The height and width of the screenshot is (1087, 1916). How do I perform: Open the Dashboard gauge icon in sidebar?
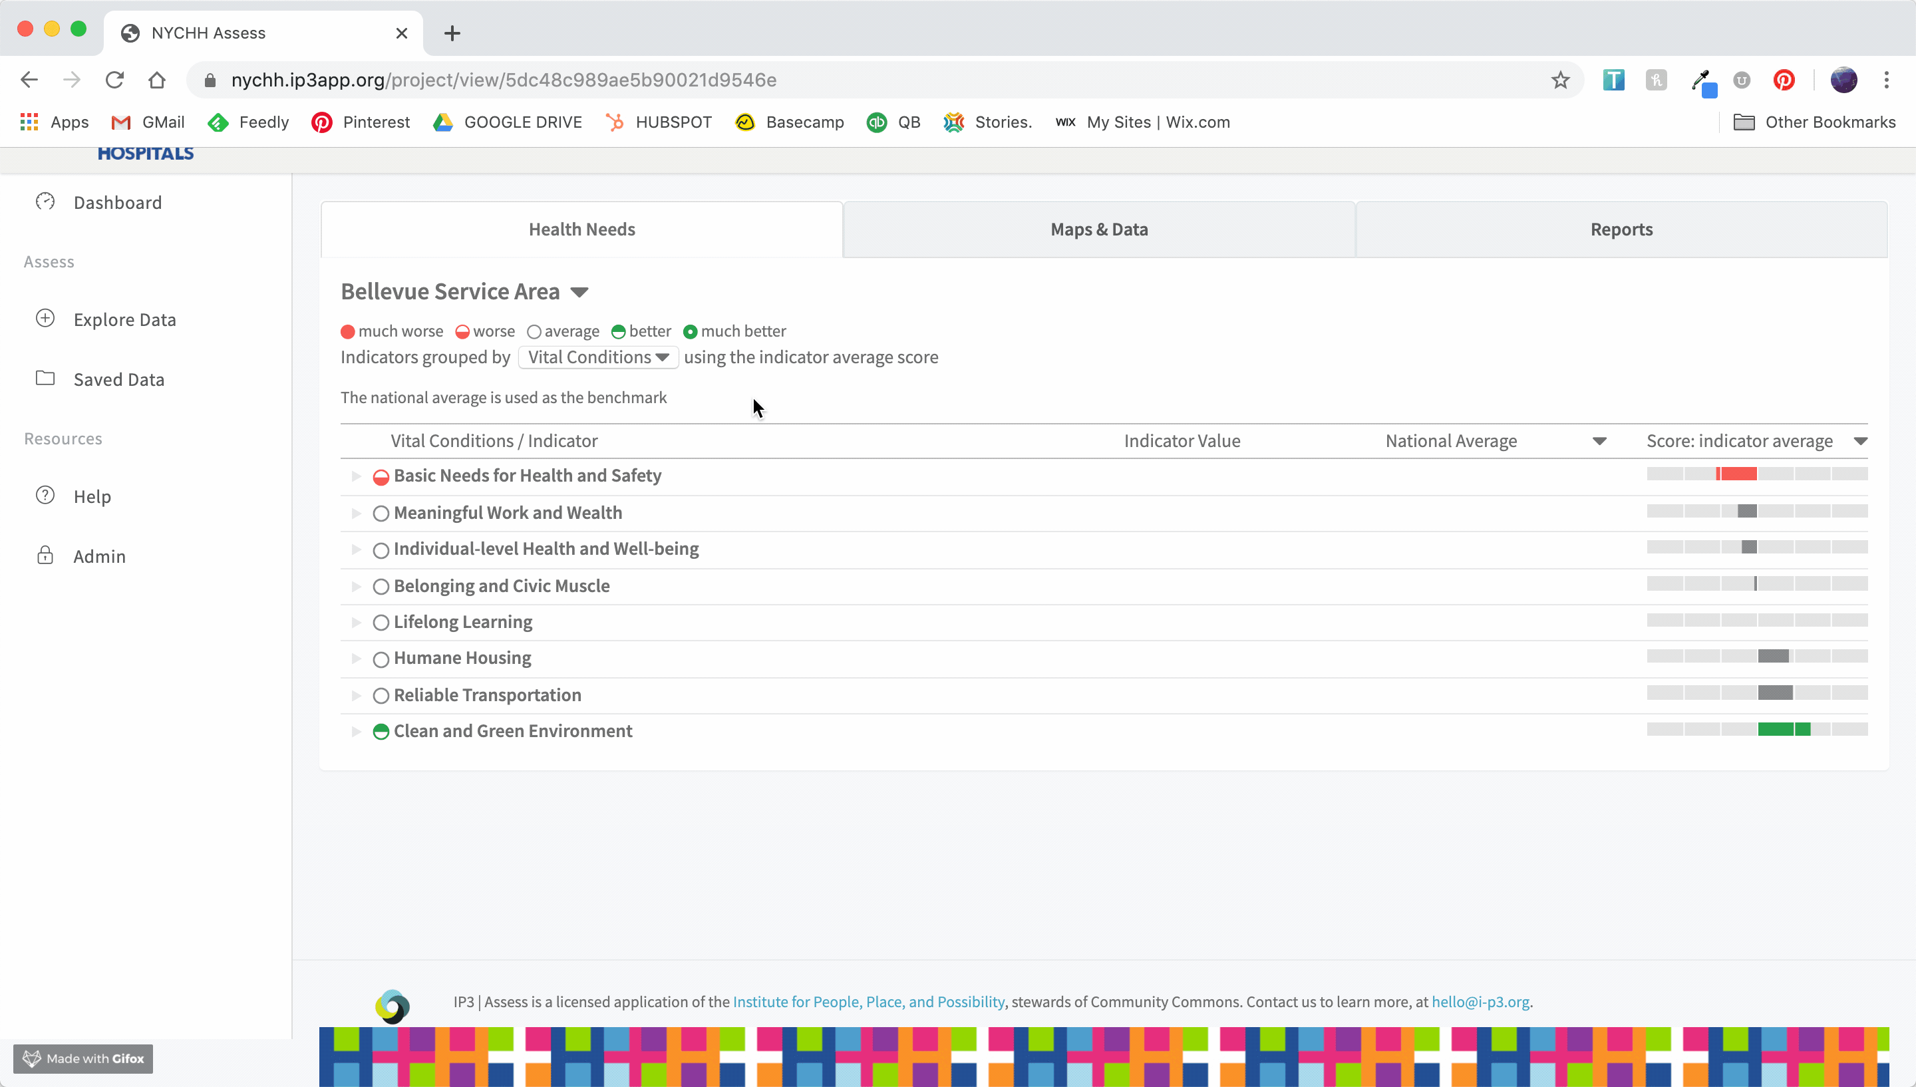pos(45,202)
